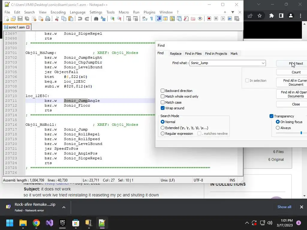Click the New file toolbar icon
This screenshot has height=230, width=307.
[7, 19]
